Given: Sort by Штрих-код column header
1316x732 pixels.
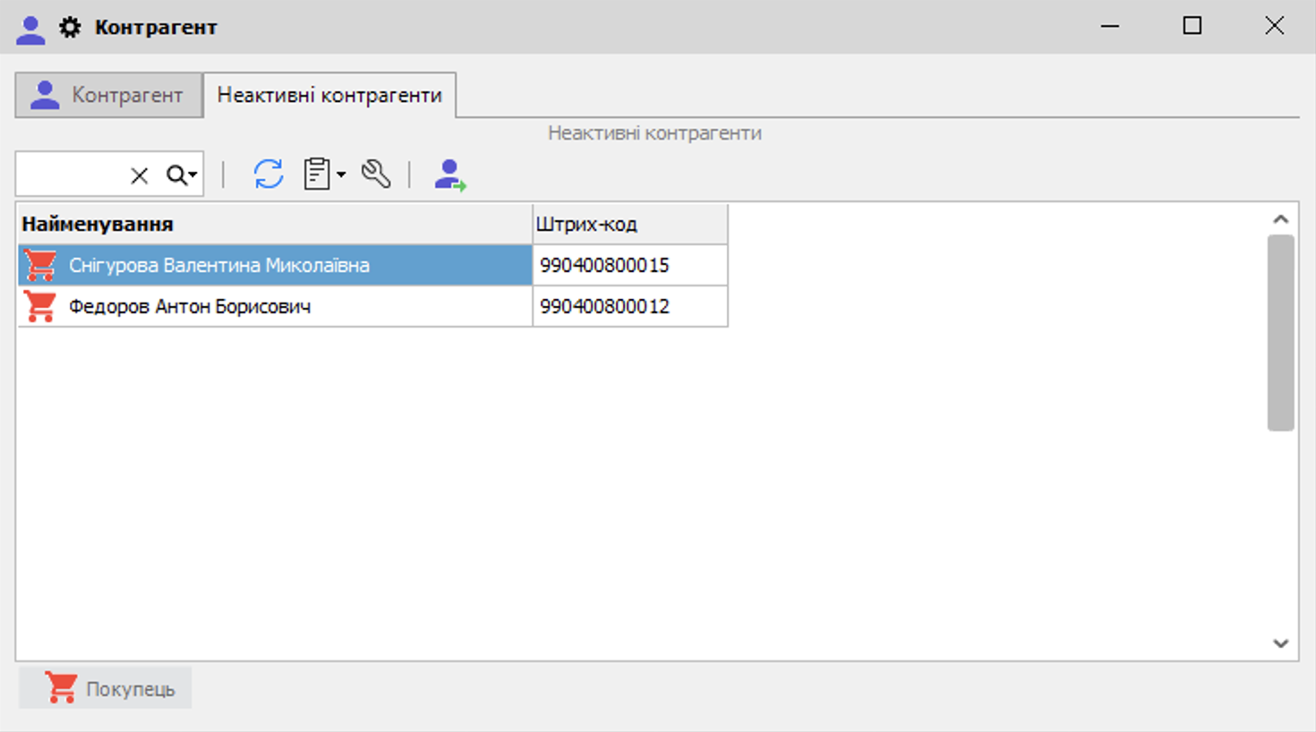Looking at the screenshot, I should click(x=630, y=224).
